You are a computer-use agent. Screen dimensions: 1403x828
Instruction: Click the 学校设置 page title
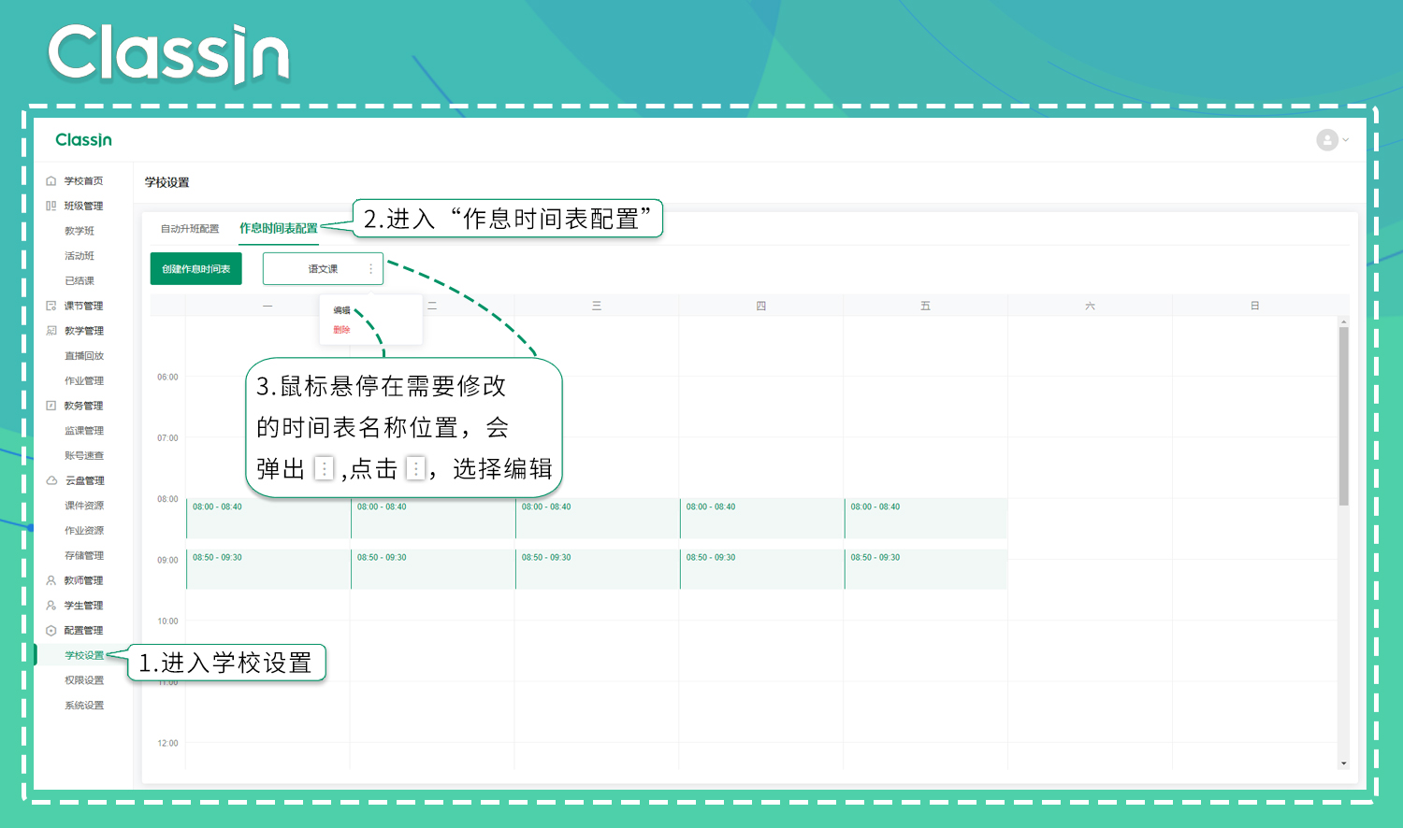pyautogui.click(x=166, y=182)
